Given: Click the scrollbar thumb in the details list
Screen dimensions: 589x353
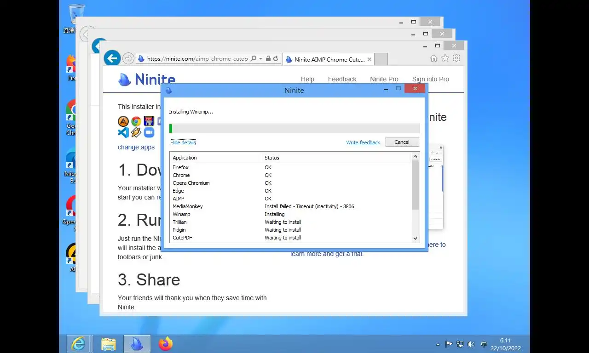Looking at the screenshot, I should (416, 185).
